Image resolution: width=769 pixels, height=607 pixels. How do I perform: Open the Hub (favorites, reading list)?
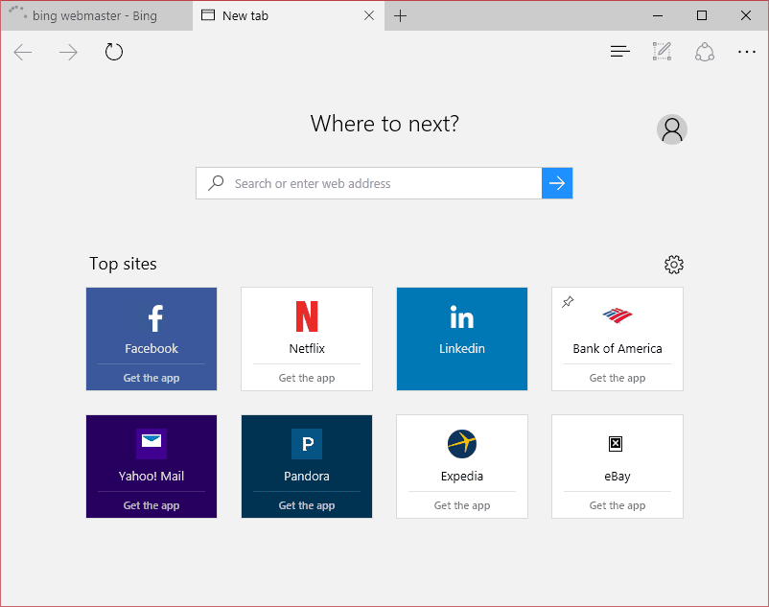point(620,52)
